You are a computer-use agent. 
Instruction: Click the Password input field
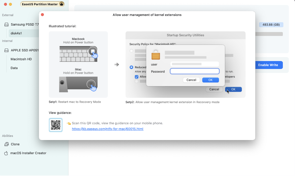click(195, 71)
